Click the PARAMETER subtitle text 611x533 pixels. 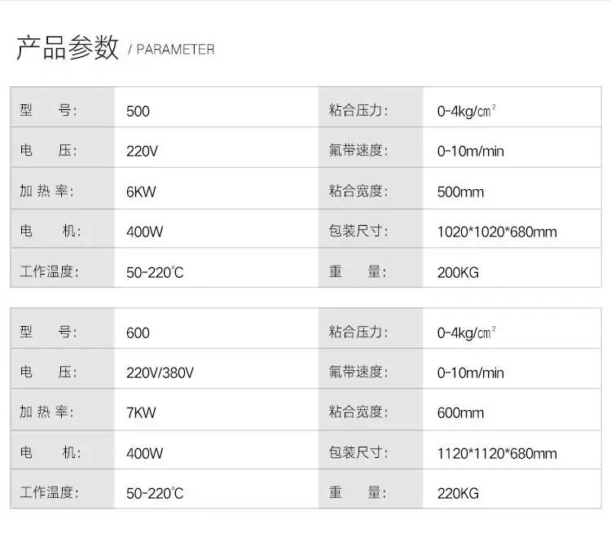[175, 50]
